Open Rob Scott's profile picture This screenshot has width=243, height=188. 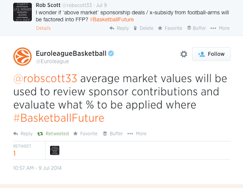coord(22,12)
